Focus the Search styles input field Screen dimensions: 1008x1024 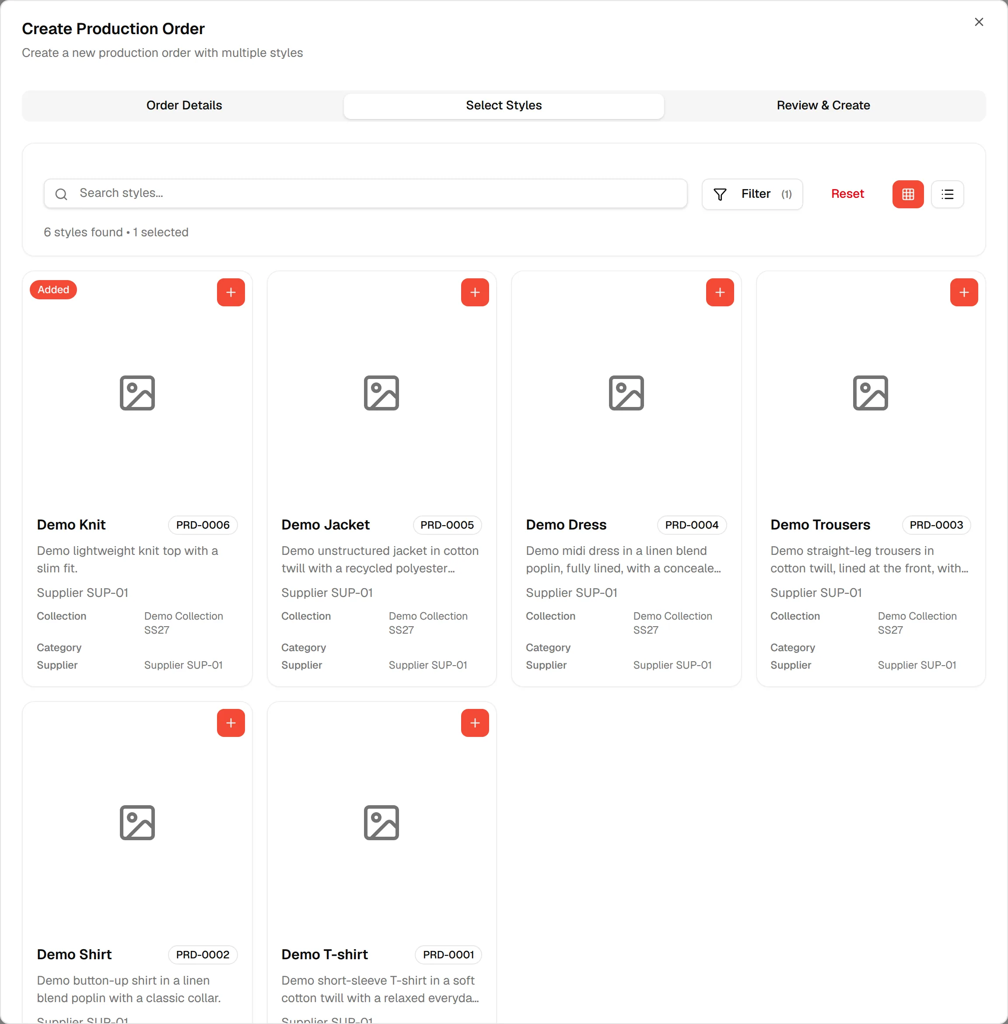pyautogui.click(x=365, y=194)
